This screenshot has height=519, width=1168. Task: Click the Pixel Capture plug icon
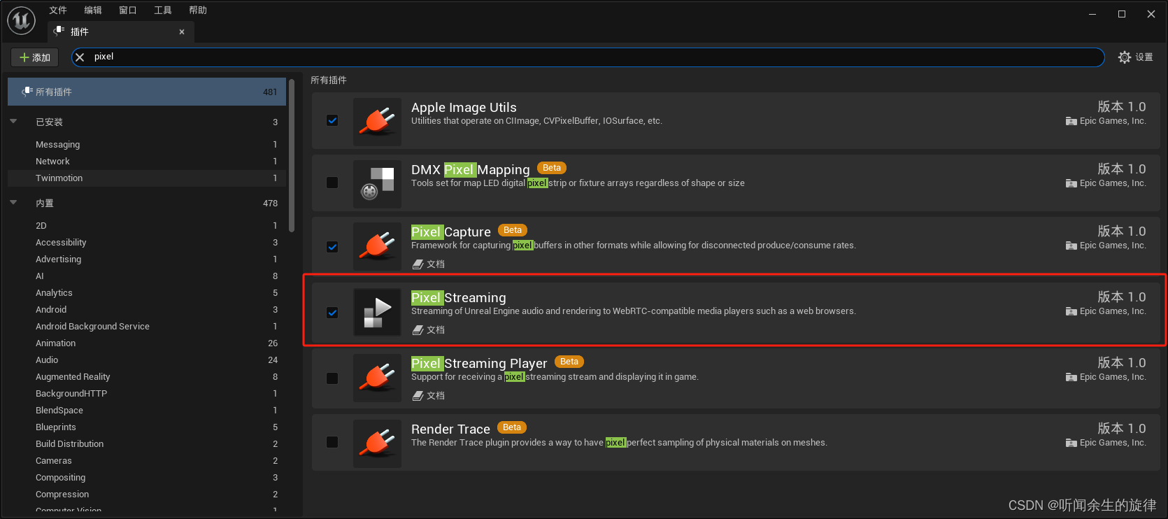tap(378, 246)
